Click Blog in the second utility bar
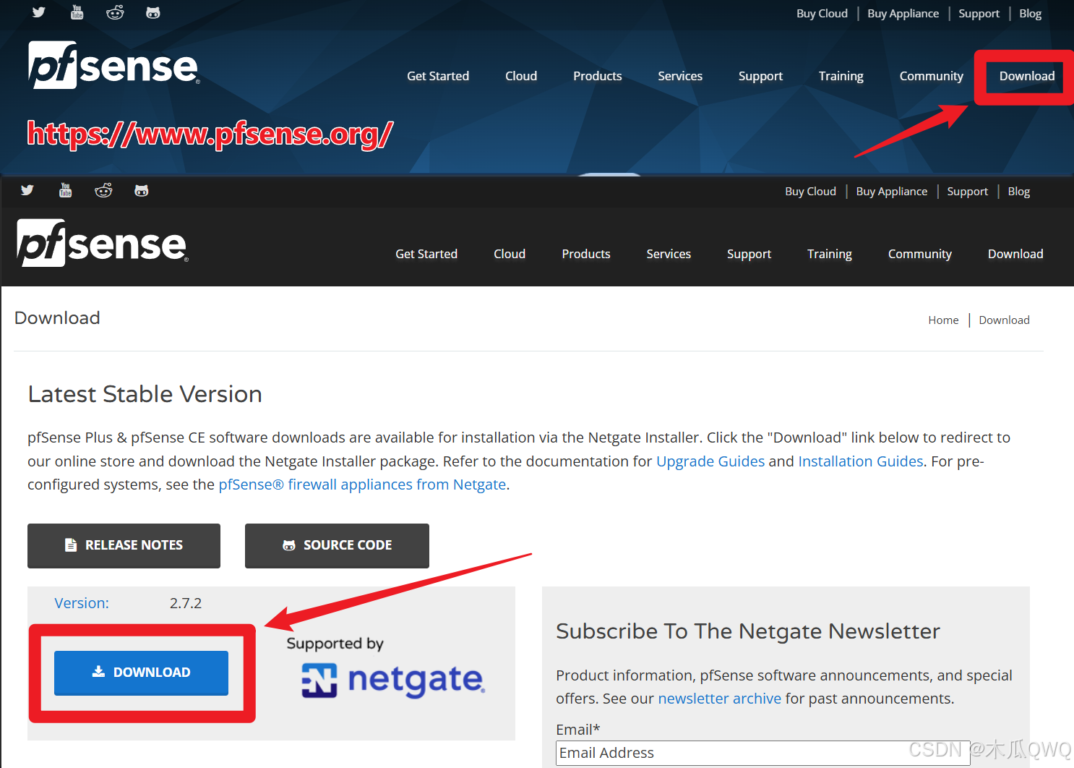 tap(1019, 192)
